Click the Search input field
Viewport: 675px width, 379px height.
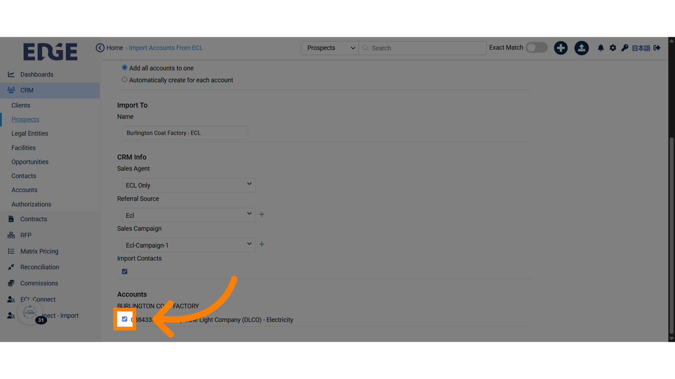423,48
